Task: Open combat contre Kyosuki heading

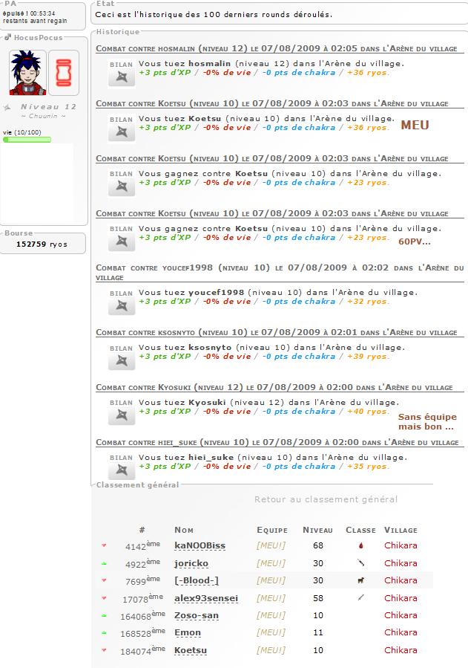Action: coord(274,387)
